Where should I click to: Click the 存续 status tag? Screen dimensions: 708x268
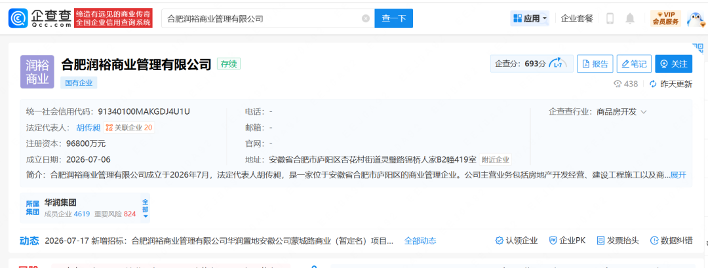point(229,64)
